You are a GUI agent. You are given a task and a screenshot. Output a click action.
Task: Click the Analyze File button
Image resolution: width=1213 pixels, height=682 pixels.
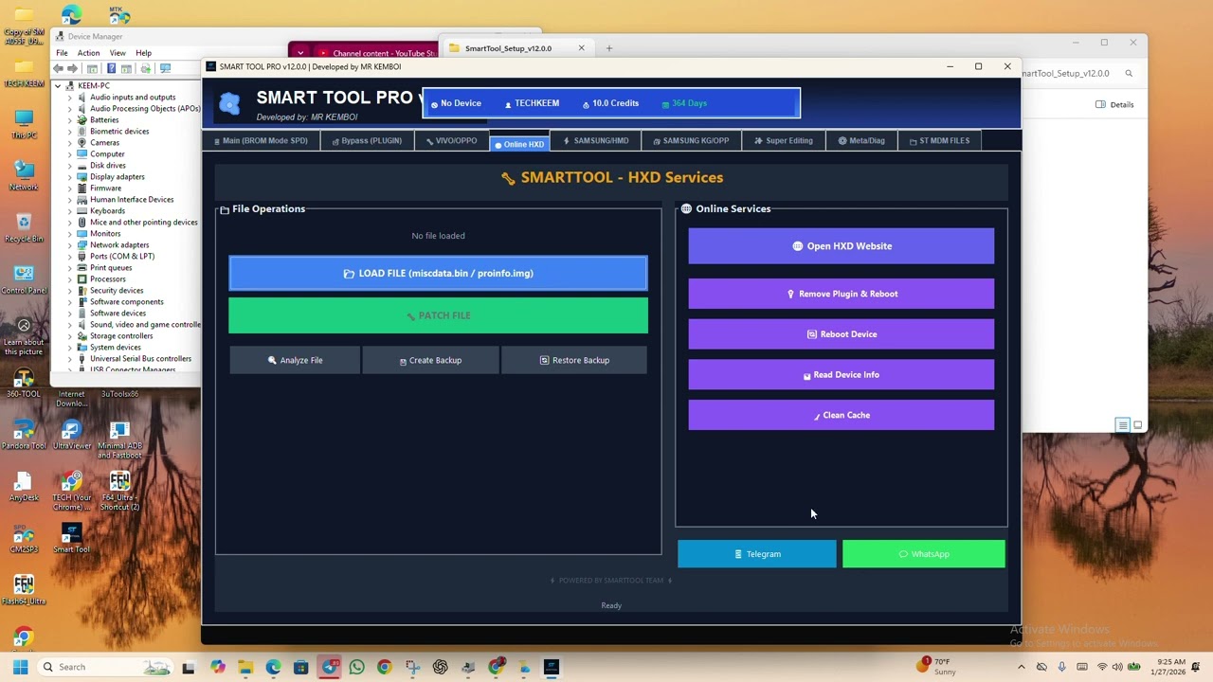point(295,360)
